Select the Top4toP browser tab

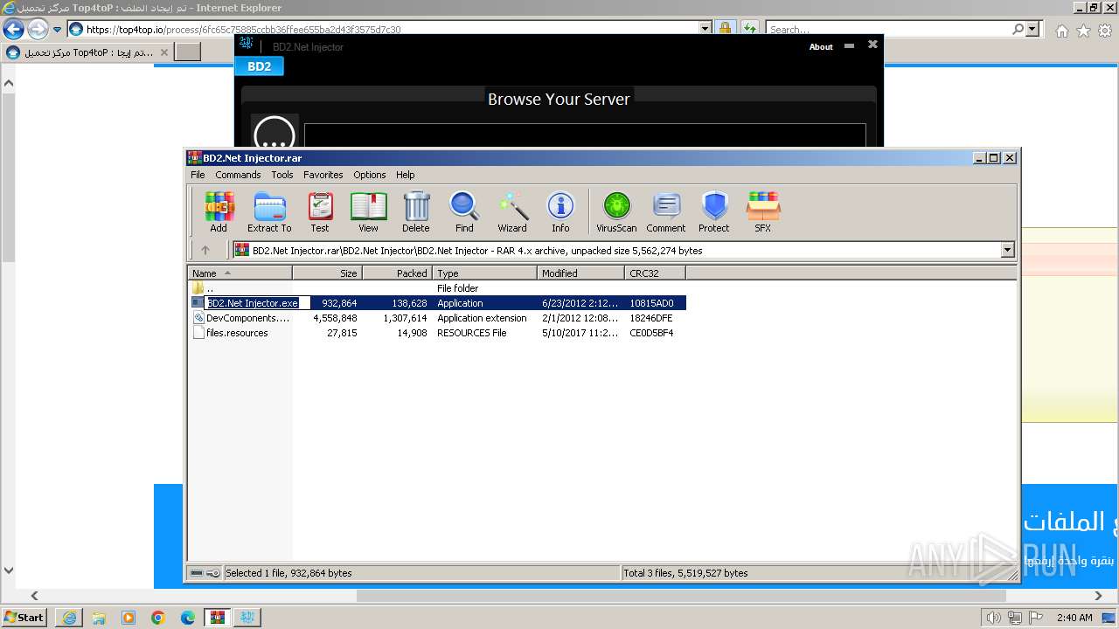pyautogui.click(x=87, y=52)
